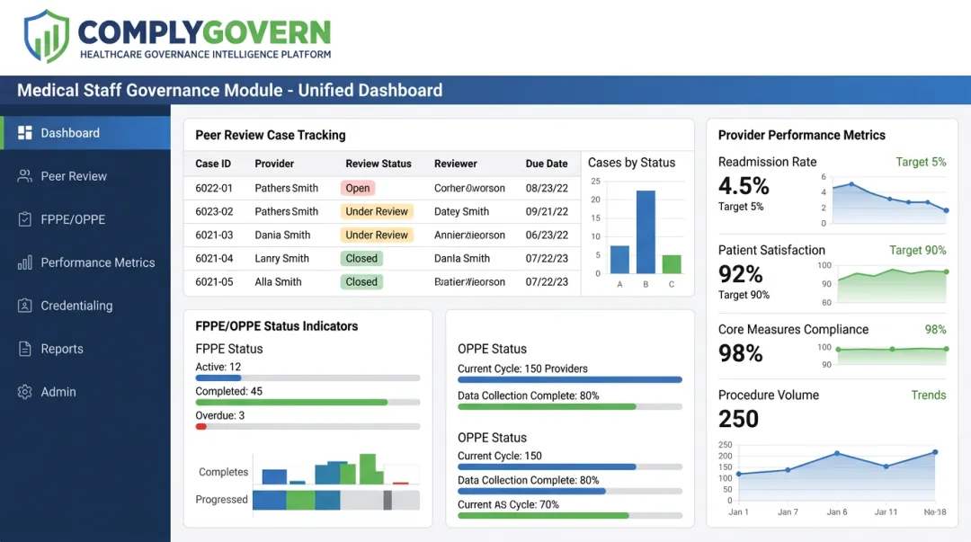Click Under Review badge for case 6021-03

click(x=377, y=235)
